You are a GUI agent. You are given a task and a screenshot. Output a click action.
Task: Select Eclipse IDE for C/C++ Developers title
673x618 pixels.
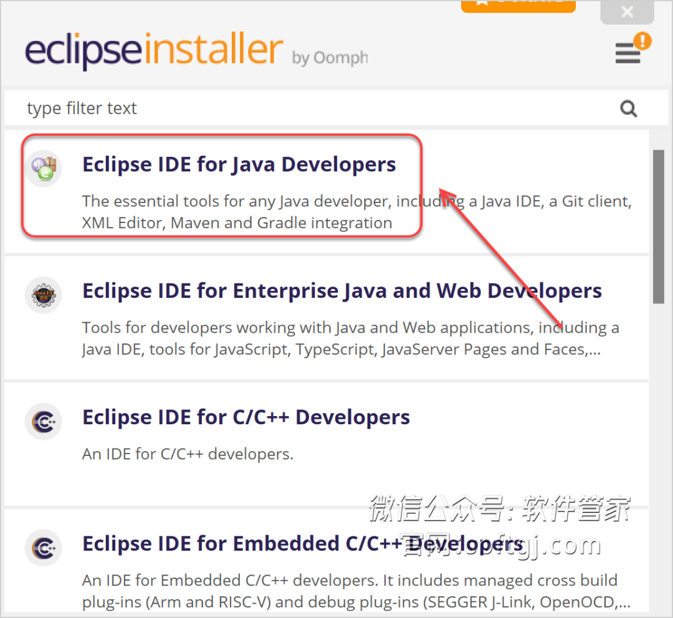coord(246,417)
